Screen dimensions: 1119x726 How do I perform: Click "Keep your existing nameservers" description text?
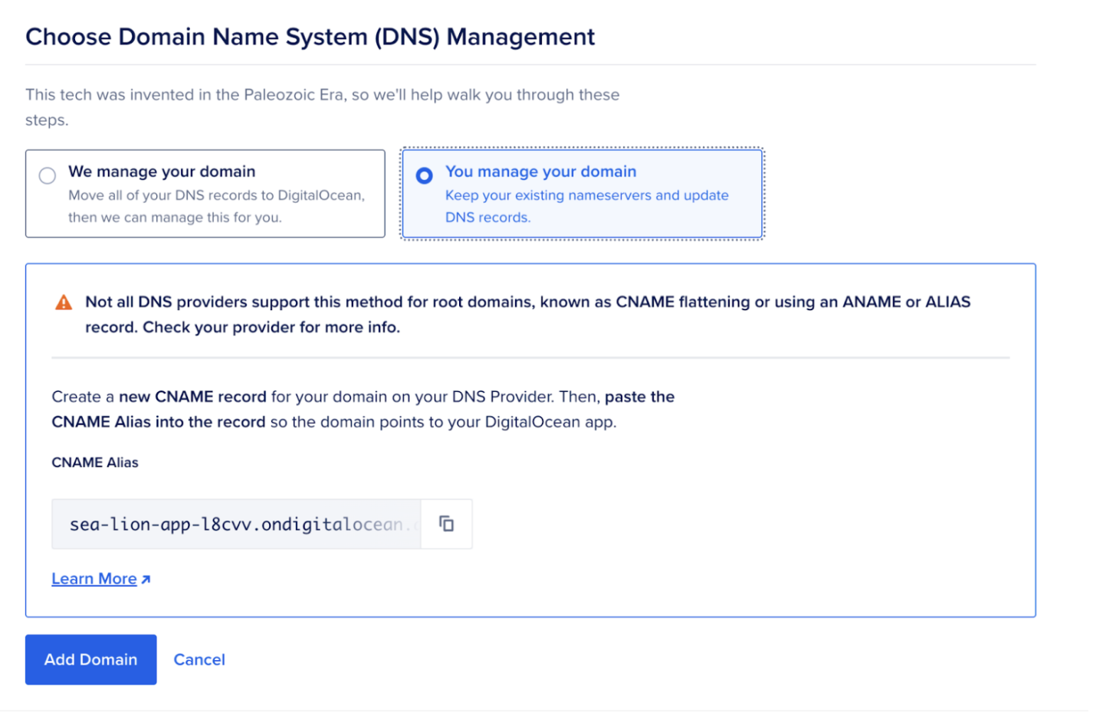point(587,206)
